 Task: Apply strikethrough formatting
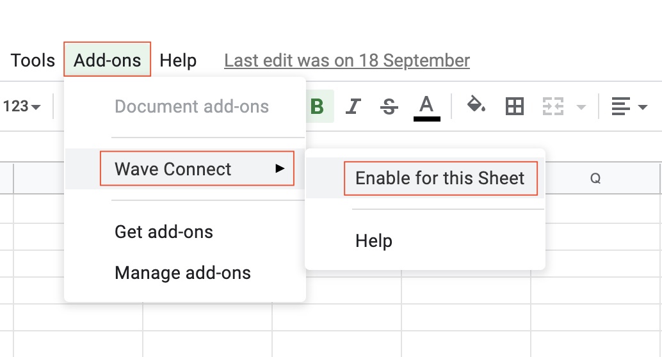[x=389, y=106]
